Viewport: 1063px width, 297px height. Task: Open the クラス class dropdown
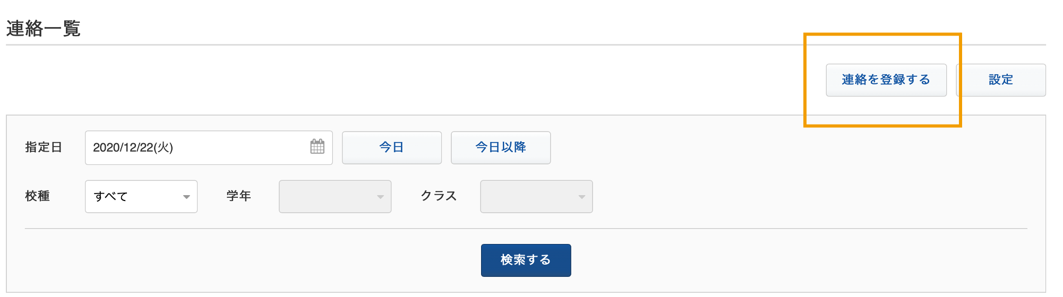click(x=536, y=197)
